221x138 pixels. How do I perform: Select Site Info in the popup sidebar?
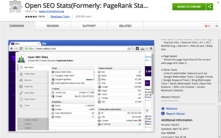click(x=33, y=80)
